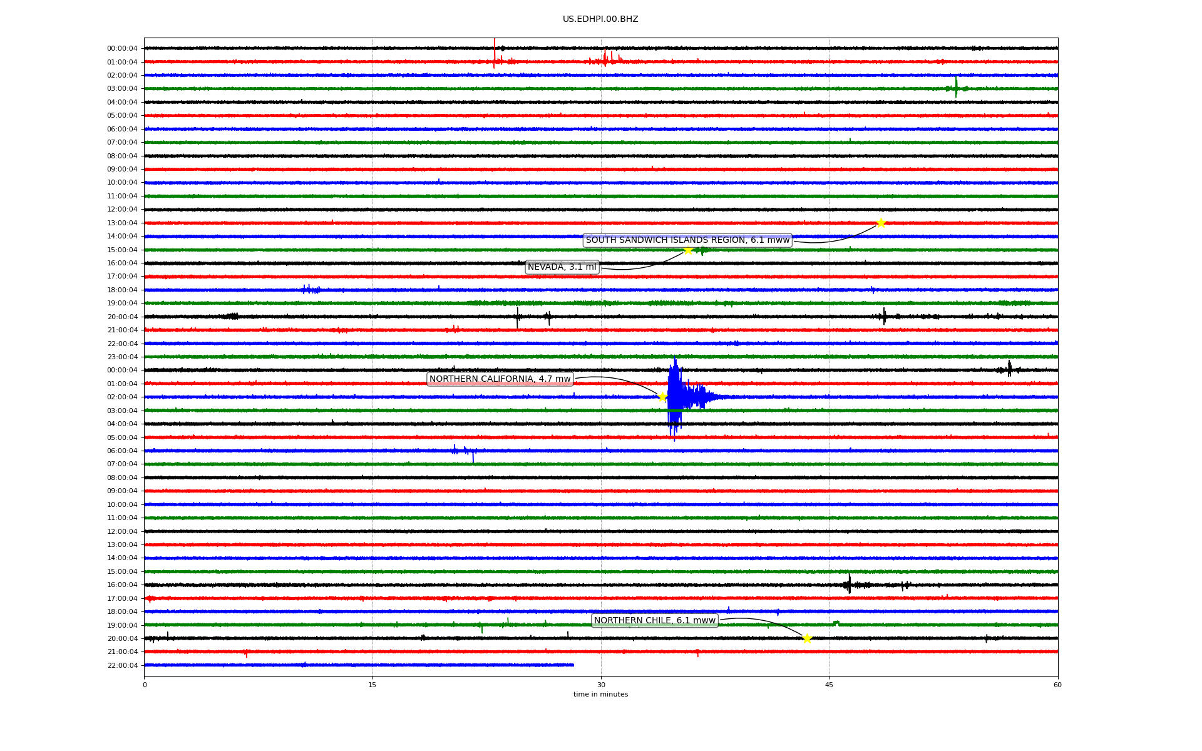
Task: Click the yellow star marking the South Sandwich Islands event
Action: [x=881, y=223]
